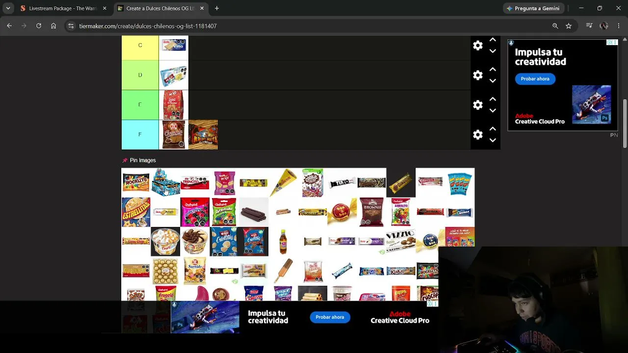The image size is (628, 353).
Task: Reload the current page
Action: [39, 26]
